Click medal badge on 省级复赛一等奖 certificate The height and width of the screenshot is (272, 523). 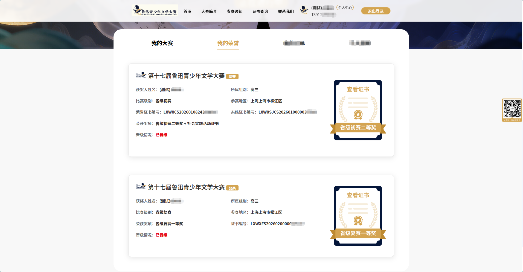358,220
